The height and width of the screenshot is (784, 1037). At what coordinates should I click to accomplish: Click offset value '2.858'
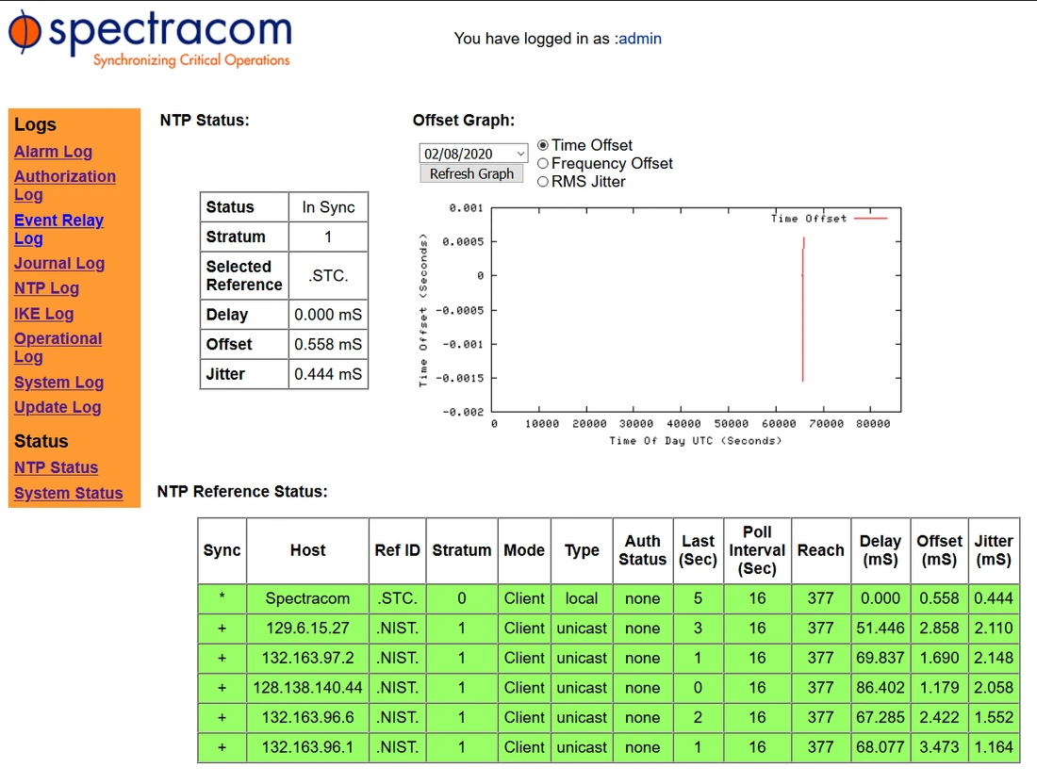939,628
